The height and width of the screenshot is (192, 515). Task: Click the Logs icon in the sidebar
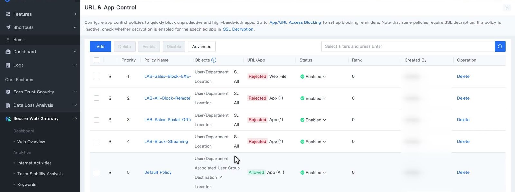pos(8,65)
